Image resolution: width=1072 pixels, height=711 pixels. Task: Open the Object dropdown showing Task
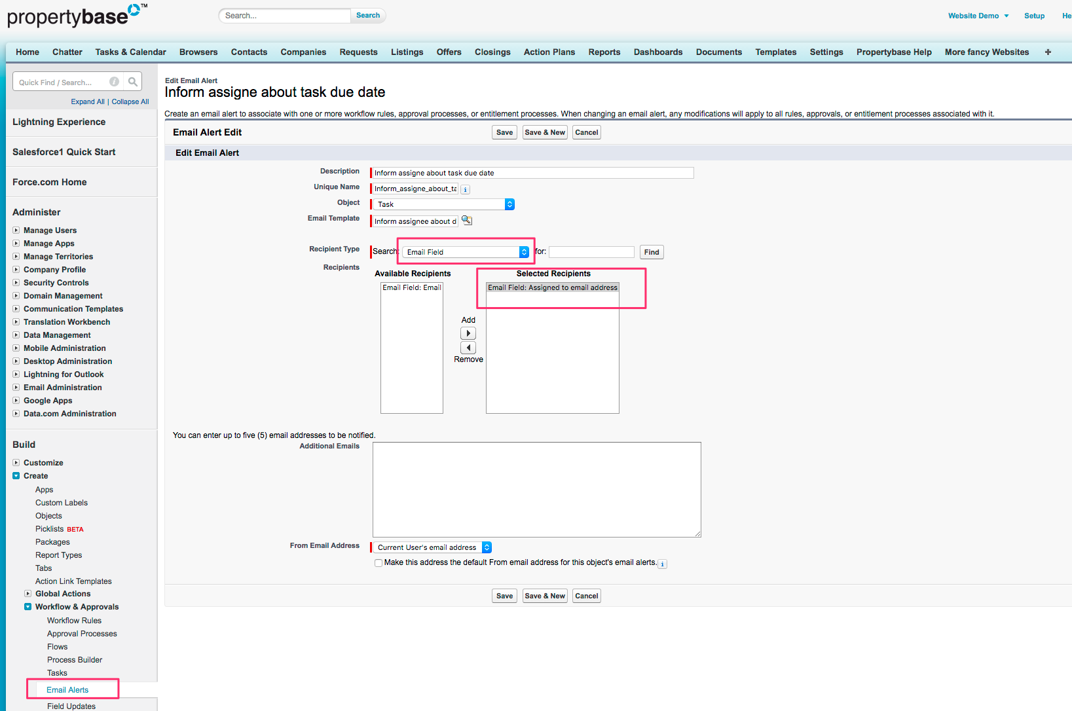click(x=444, y=204)
